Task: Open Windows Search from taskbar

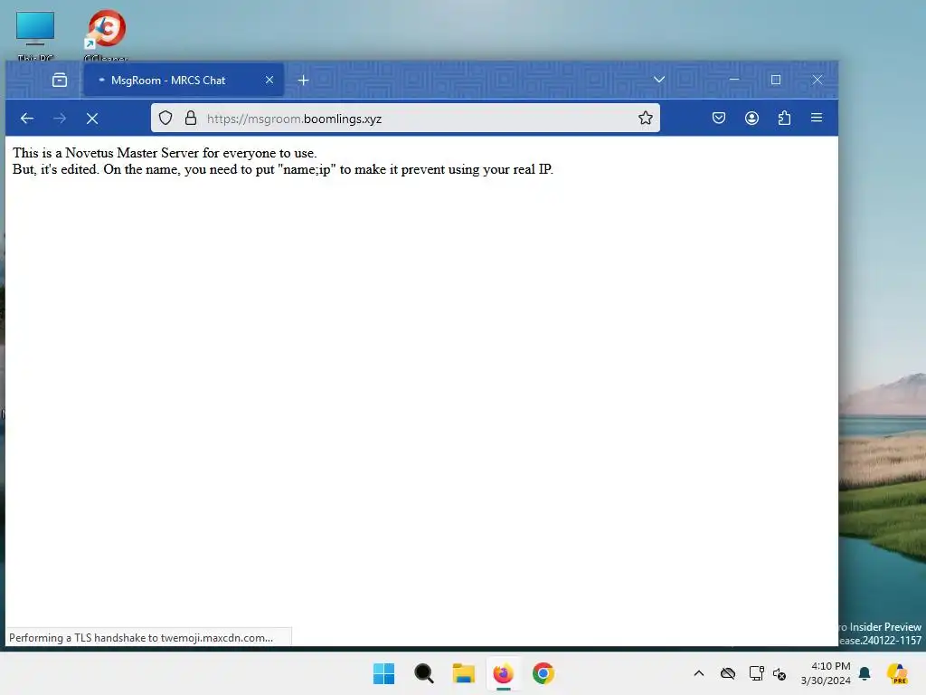Action: [423, 673]
